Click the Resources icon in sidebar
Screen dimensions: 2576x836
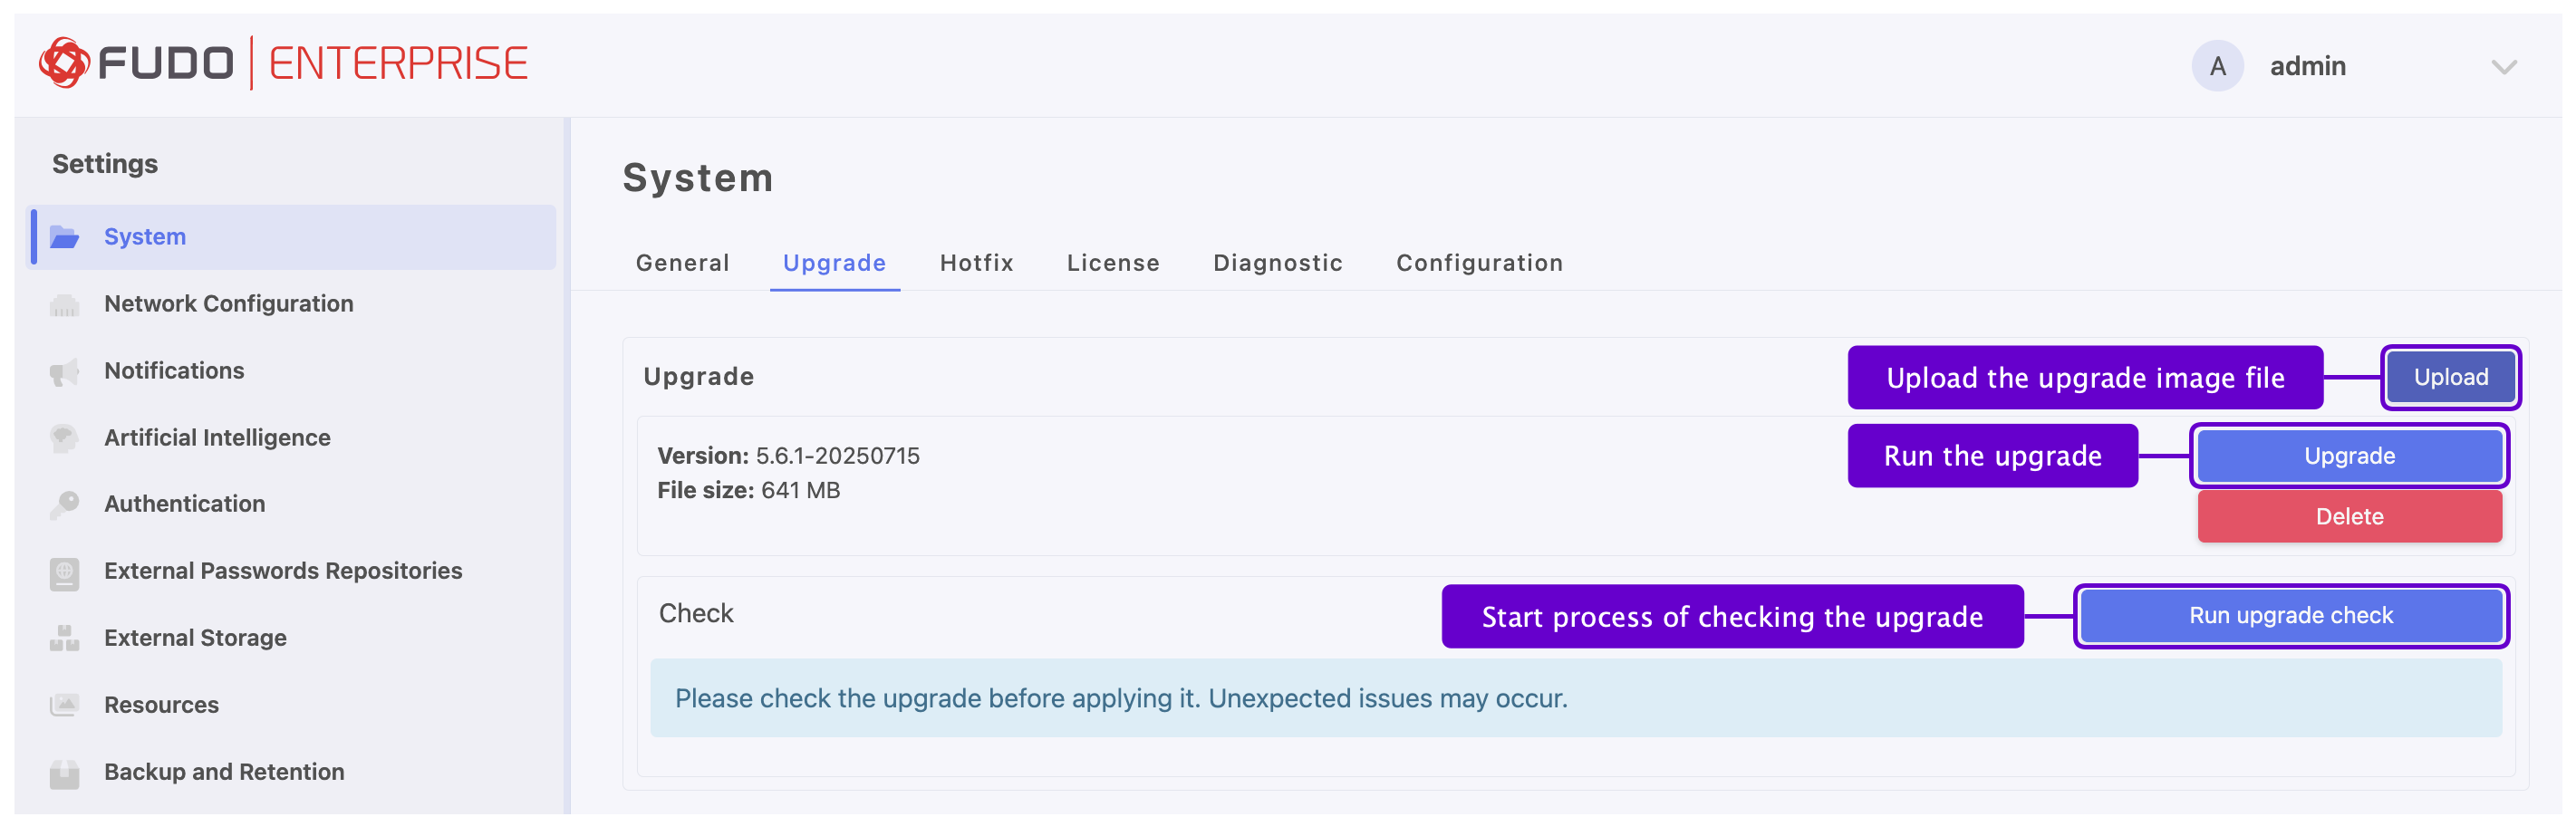(x=65, y=705)
